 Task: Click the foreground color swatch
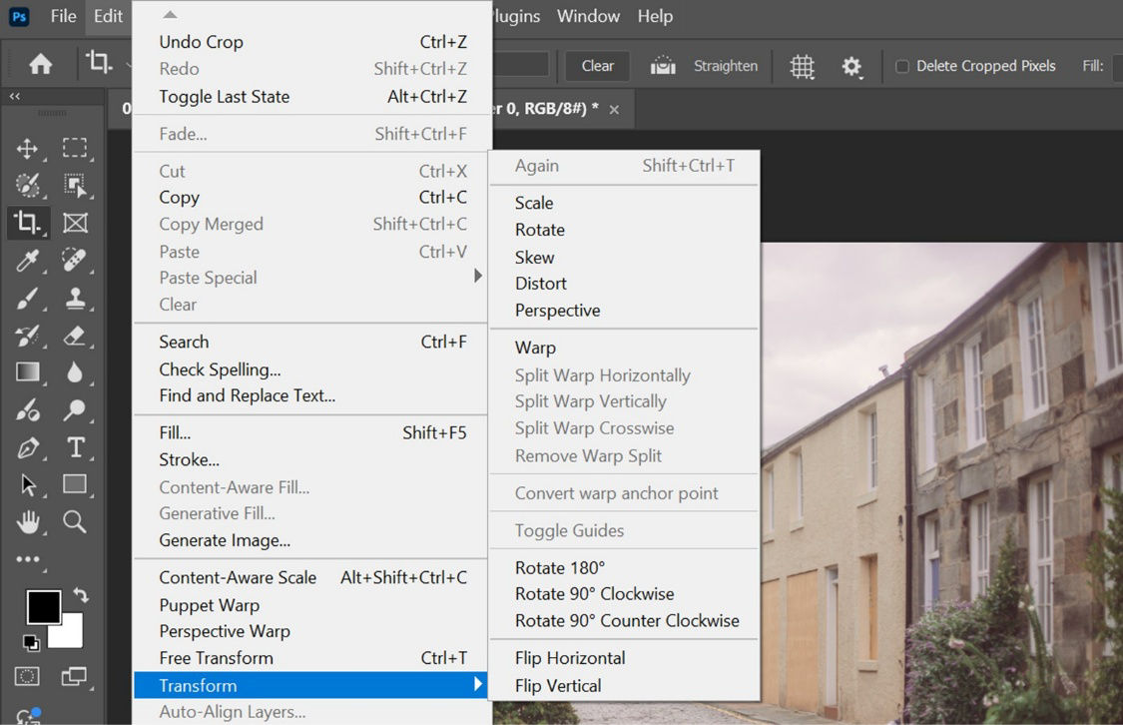point(44,607)
